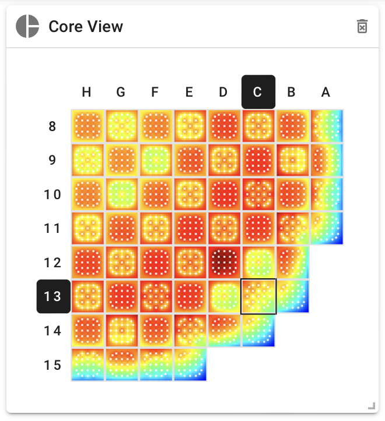Select the assembly at F-9
Screen dimensions: 385x421
156,160
